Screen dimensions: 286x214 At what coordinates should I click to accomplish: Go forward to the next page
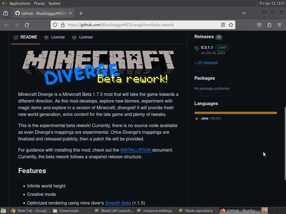tap(17, 25)
